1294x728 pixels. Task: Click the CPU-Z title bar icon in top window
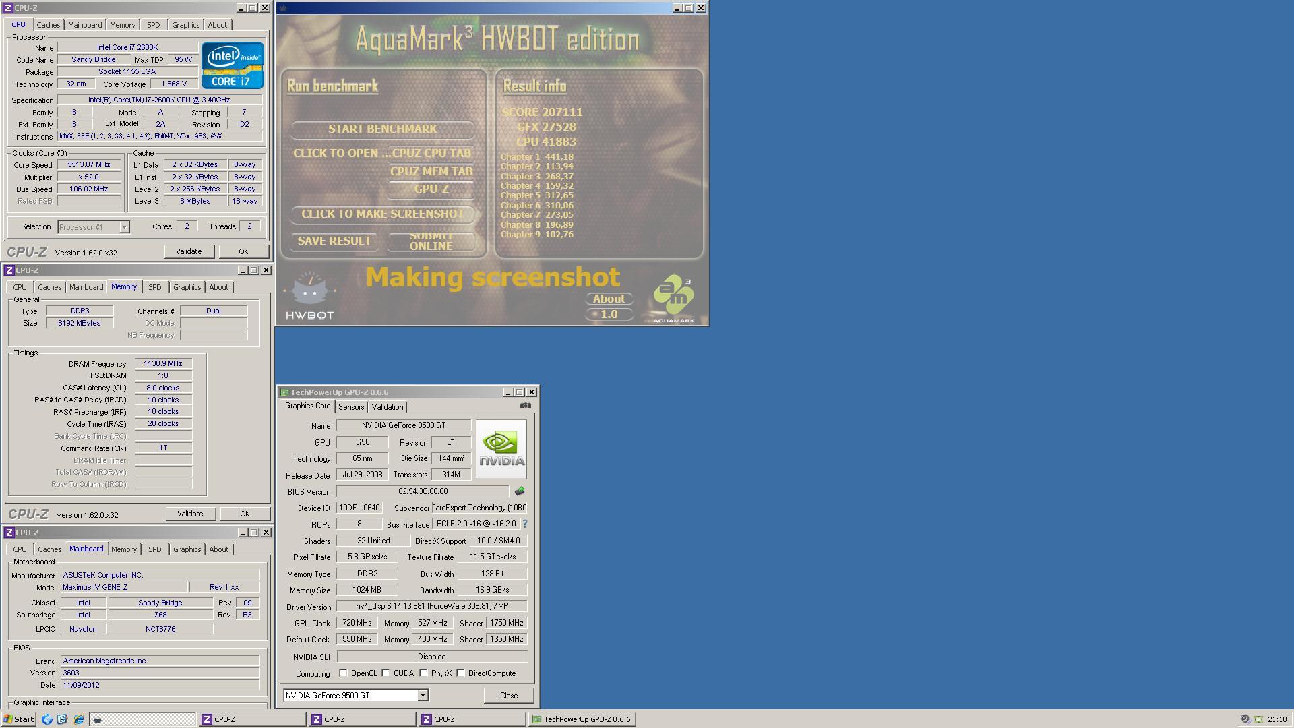pos(8,8)
